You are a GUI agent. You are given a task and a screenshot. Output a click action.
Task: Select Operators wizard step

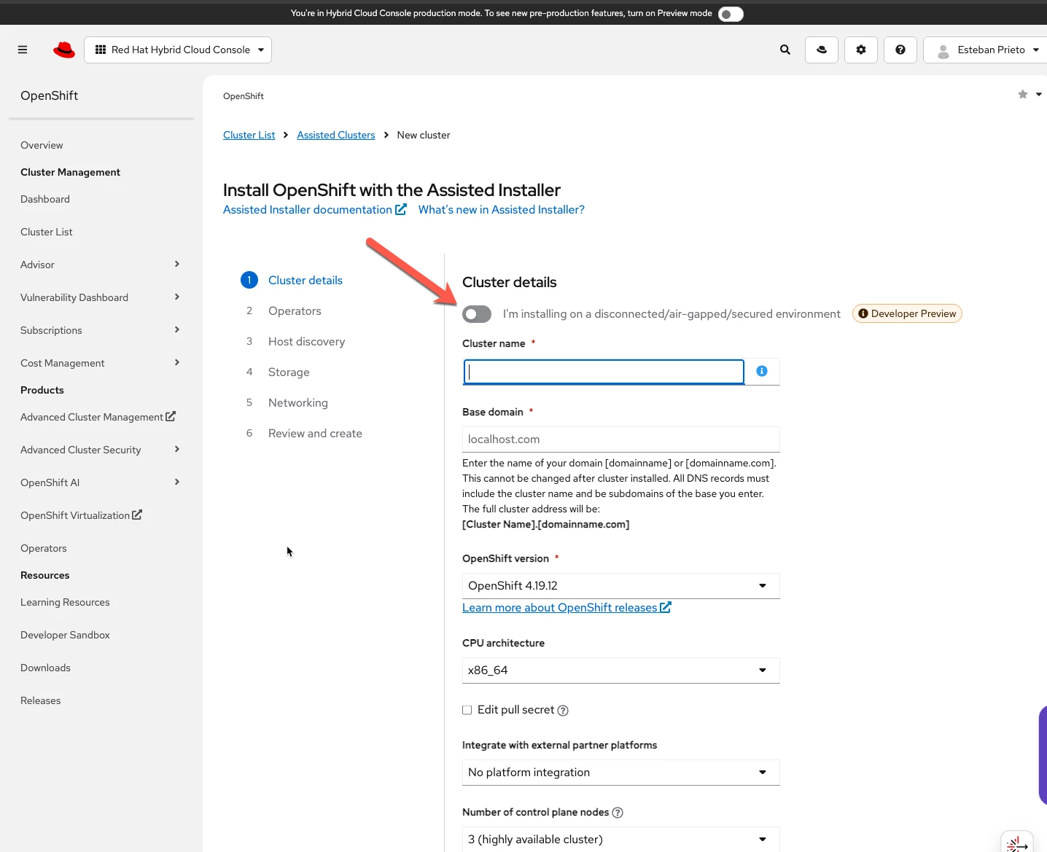pos(295,311)
